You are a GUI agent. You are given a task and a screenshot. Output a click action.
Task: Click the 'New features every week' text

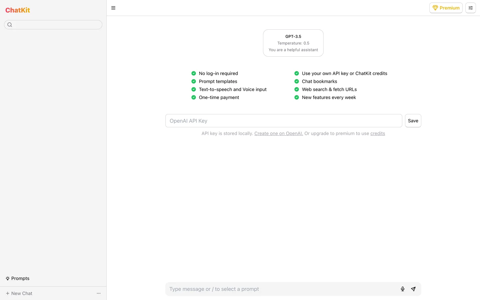click(329, 97)
